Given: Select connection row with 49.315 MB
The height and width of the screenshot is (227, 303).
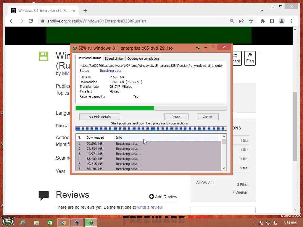Looking at the screenshot, I should point(149,164).
